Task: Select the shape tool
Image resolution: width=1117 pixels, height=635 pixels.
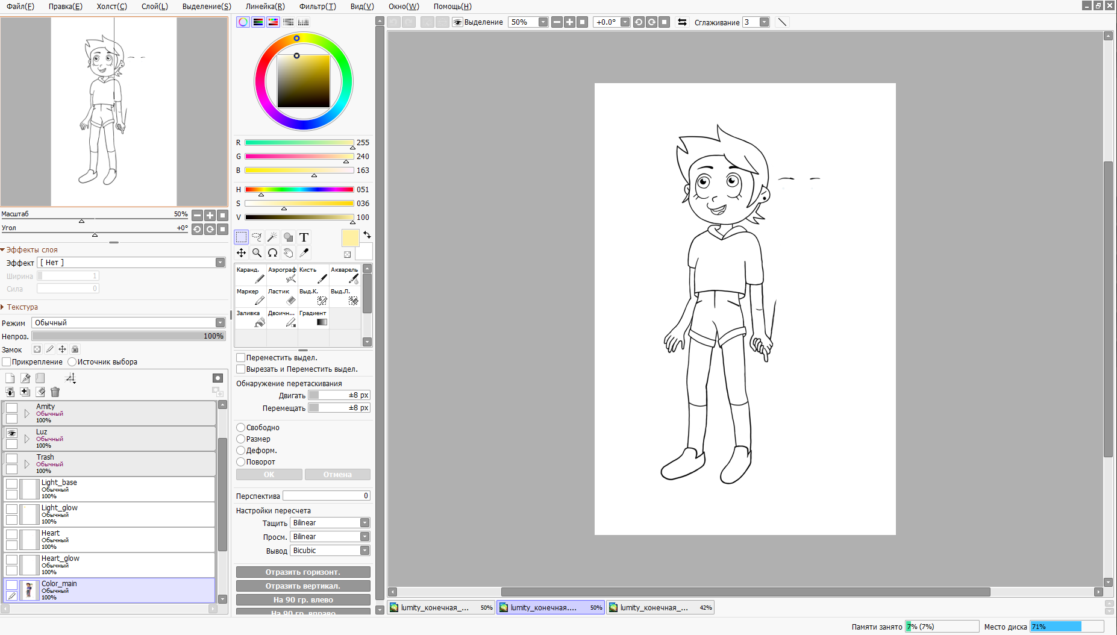Action: click(x=288, y=237)
